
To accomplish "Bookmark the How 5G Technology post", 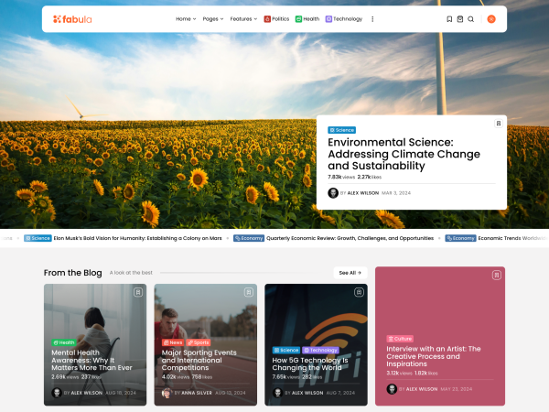I will tap(359, 292).
